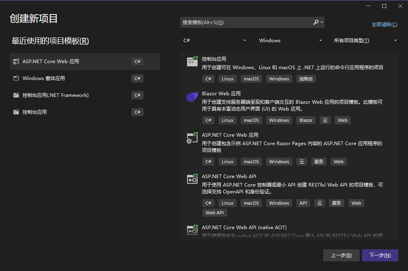Select the ASP.NET Core Web 应用 list title
The image size is (408, 271).
click(230, 135)
